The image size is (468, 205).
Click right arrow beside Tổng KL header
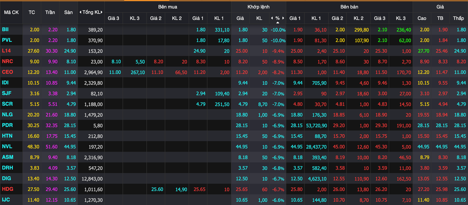pos(102,12)
